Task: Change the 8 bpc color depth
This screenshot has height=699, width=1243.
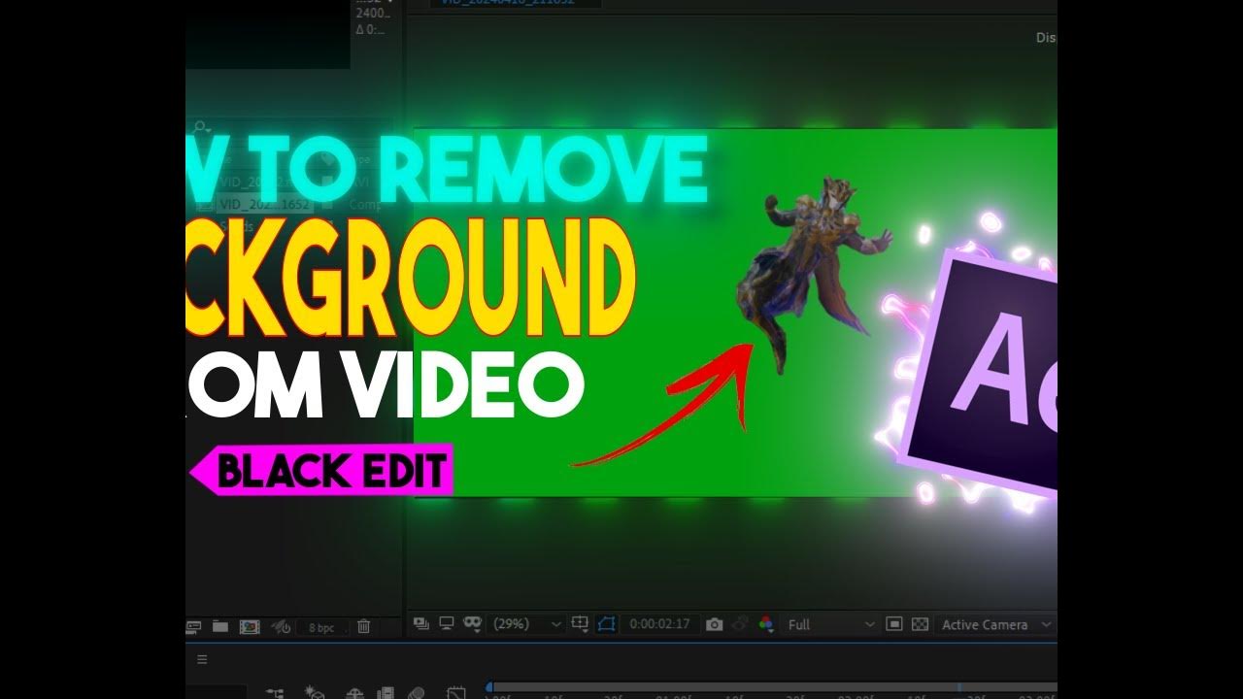Action: [x=321, y=628]
